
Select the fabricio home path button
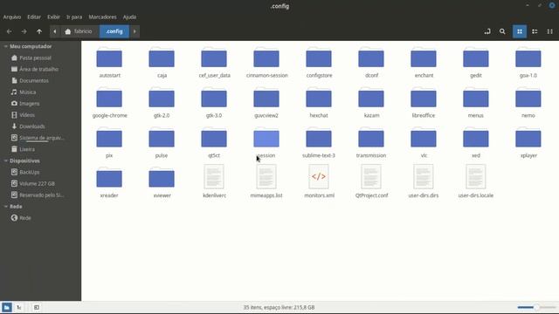[79, 31]
